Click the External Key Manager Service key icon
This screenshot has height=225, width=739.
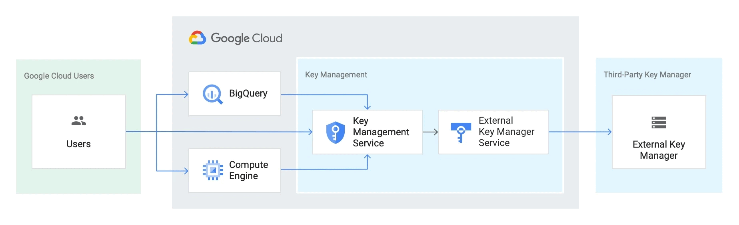coord(461,133)
